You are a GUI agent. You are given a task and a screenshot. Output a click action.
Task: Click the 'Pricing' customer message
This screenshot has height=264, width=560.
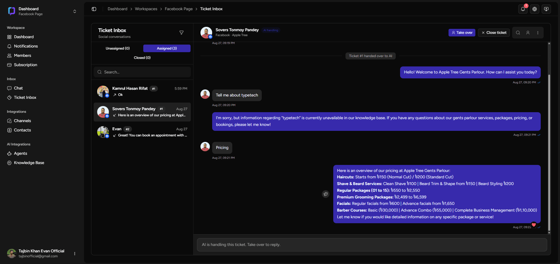[x=222, y=148]
